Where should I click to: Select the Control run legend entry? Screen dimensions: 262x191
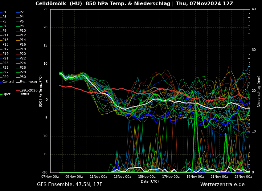point(8,82)
